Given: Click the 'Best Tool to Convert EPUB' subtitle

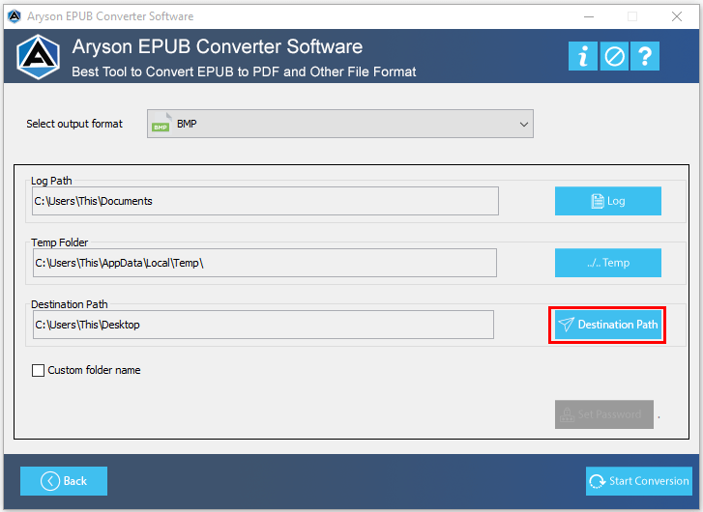Looking at the screenshot, I should coord(244,71).
